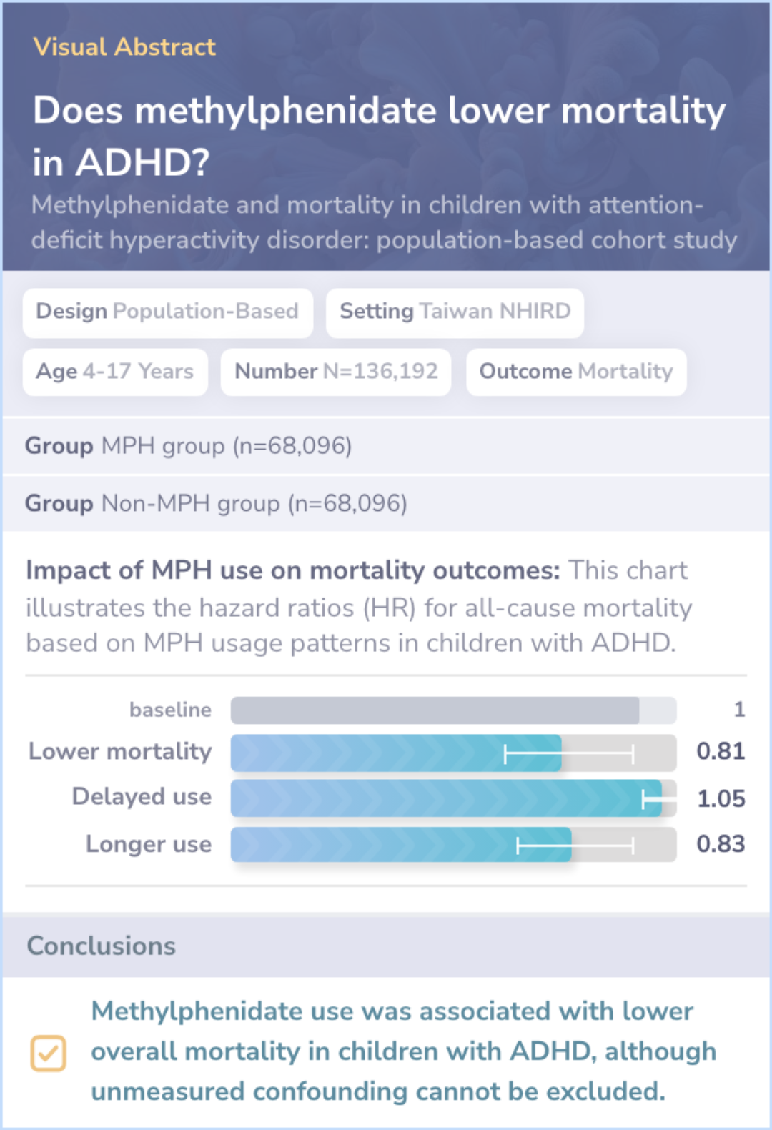Image resolution: width=772 pixels, height=1130 pixels.
Task: Click the 1.05 hazard ratio value
Action: coord(721,798)
